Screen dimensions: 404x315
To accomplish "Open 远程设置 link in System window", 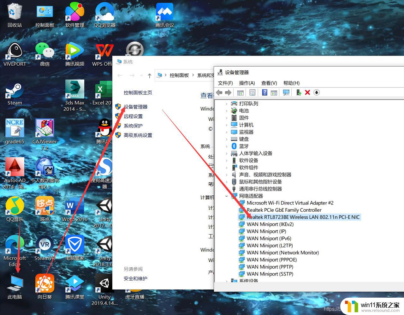I will 133,116.
